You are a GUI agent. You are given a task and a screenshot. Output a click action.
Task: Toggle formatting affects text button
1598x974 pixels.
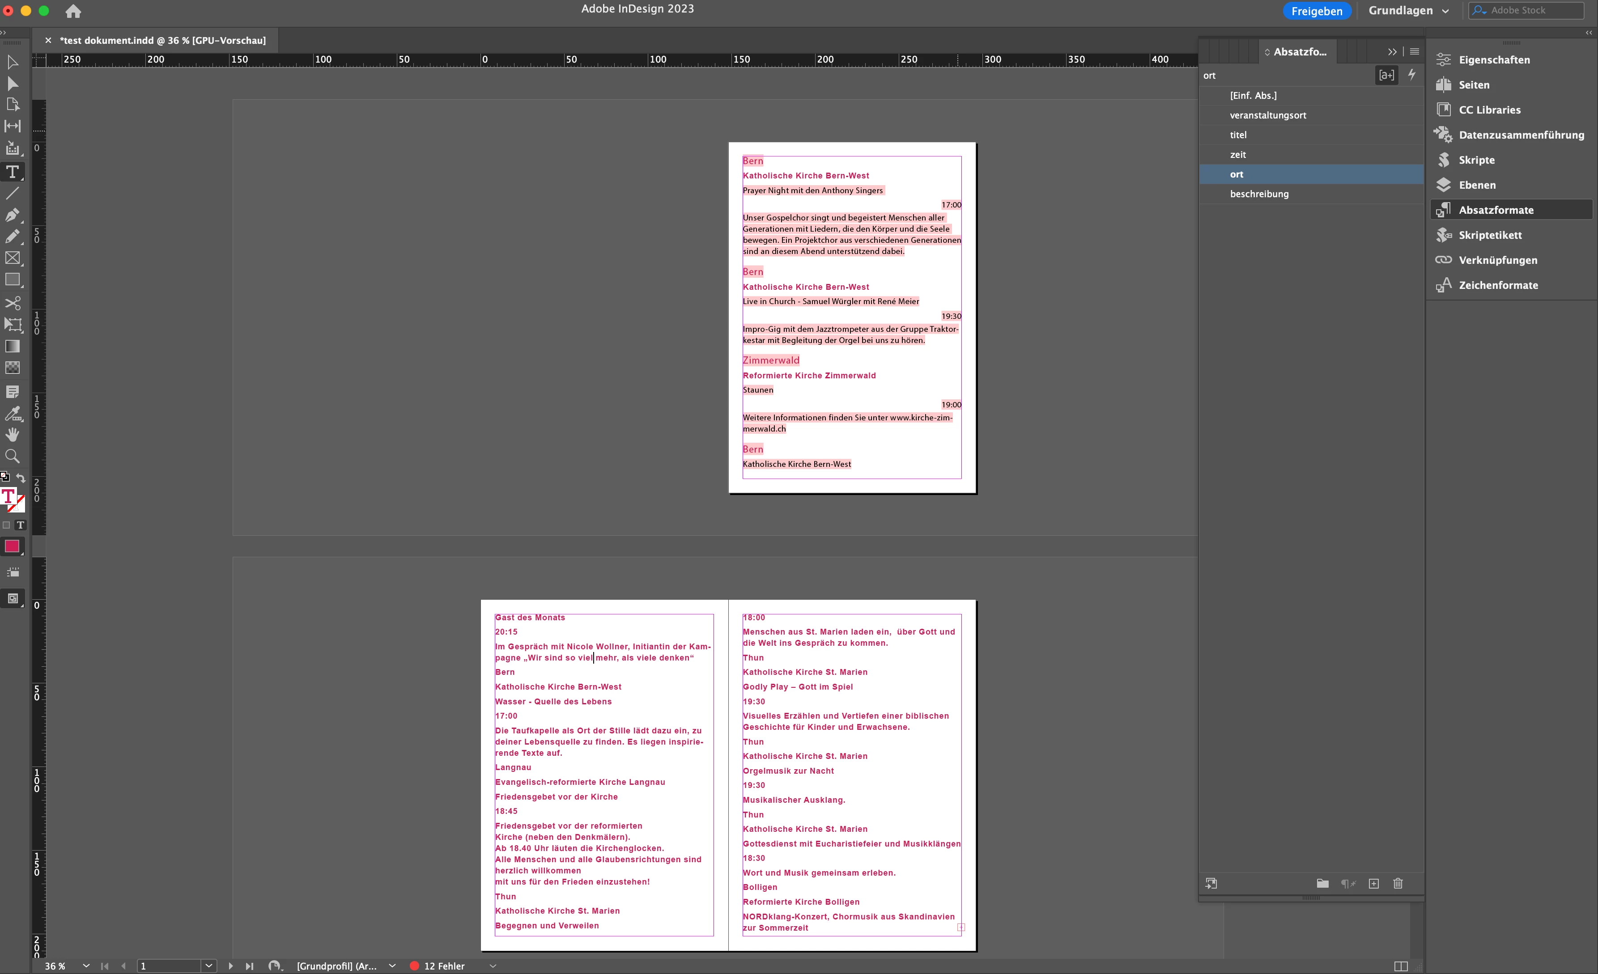point(20,525)
